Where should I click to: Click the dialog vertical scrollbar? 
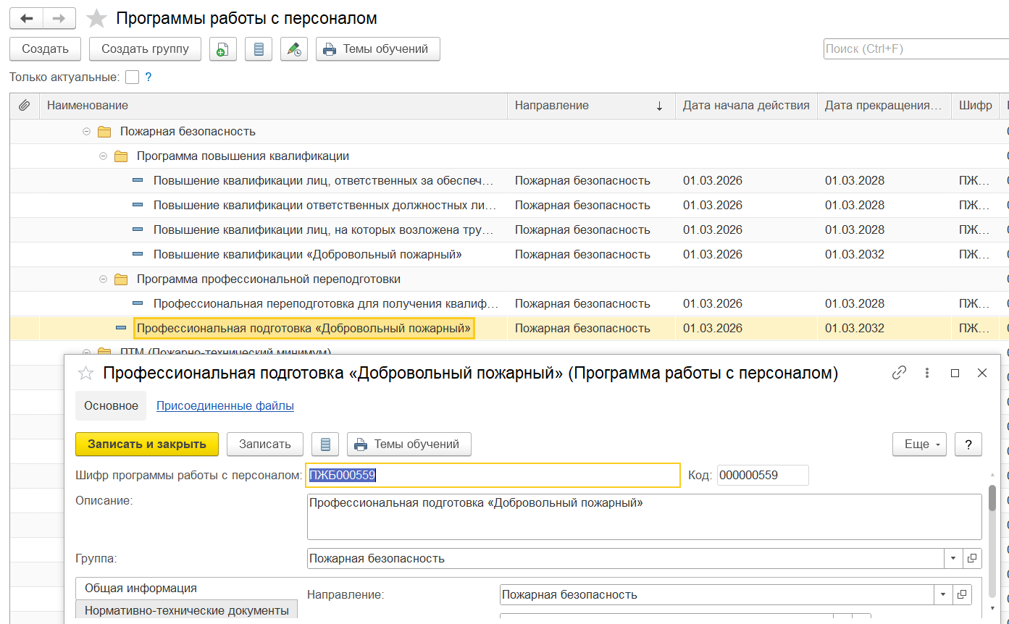click(x=992, y=498)
